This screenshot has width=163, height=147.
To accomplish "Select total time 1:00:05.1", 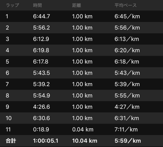I will [x=46, y=141].
